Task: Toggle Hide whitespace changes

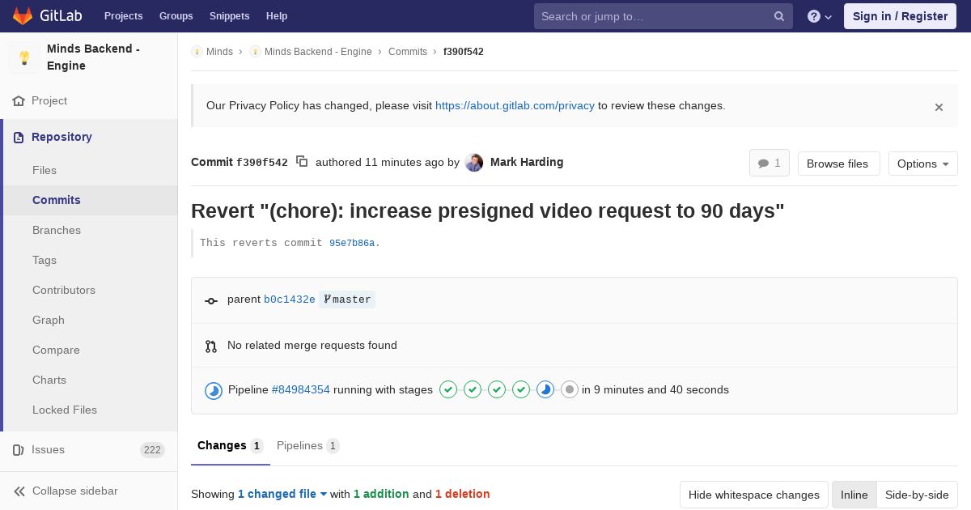Action: click(753, 495)
